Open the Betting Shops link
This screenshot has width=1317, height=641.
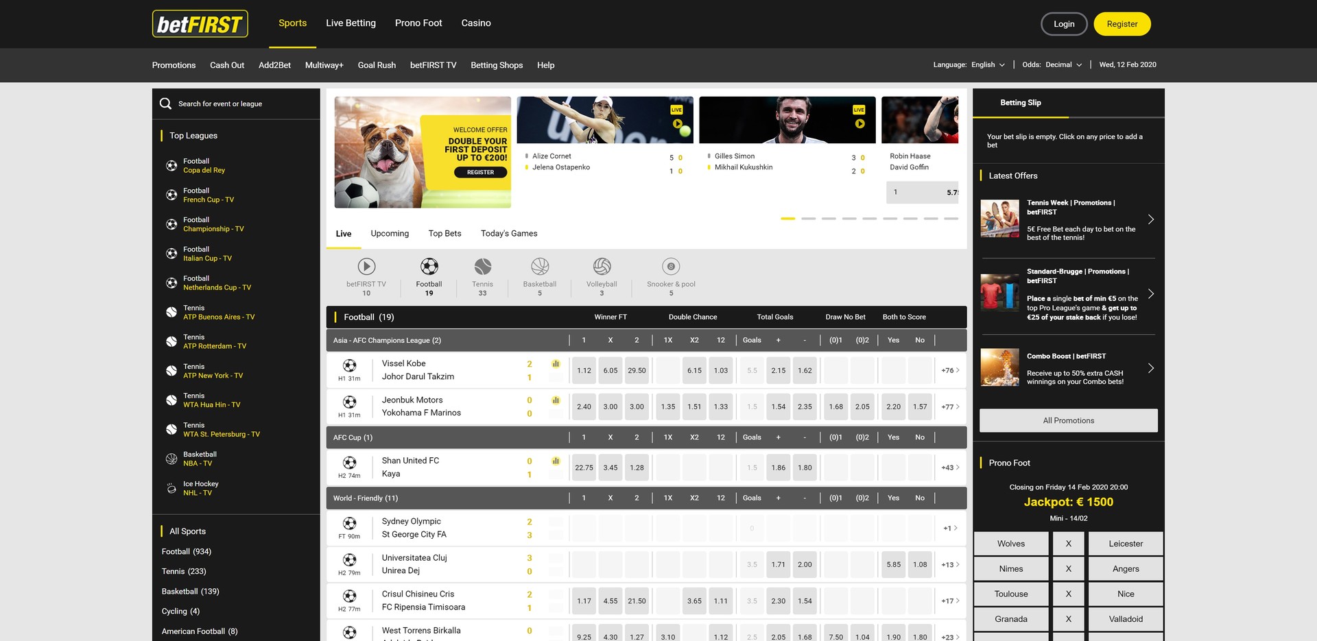pos(497,65)
